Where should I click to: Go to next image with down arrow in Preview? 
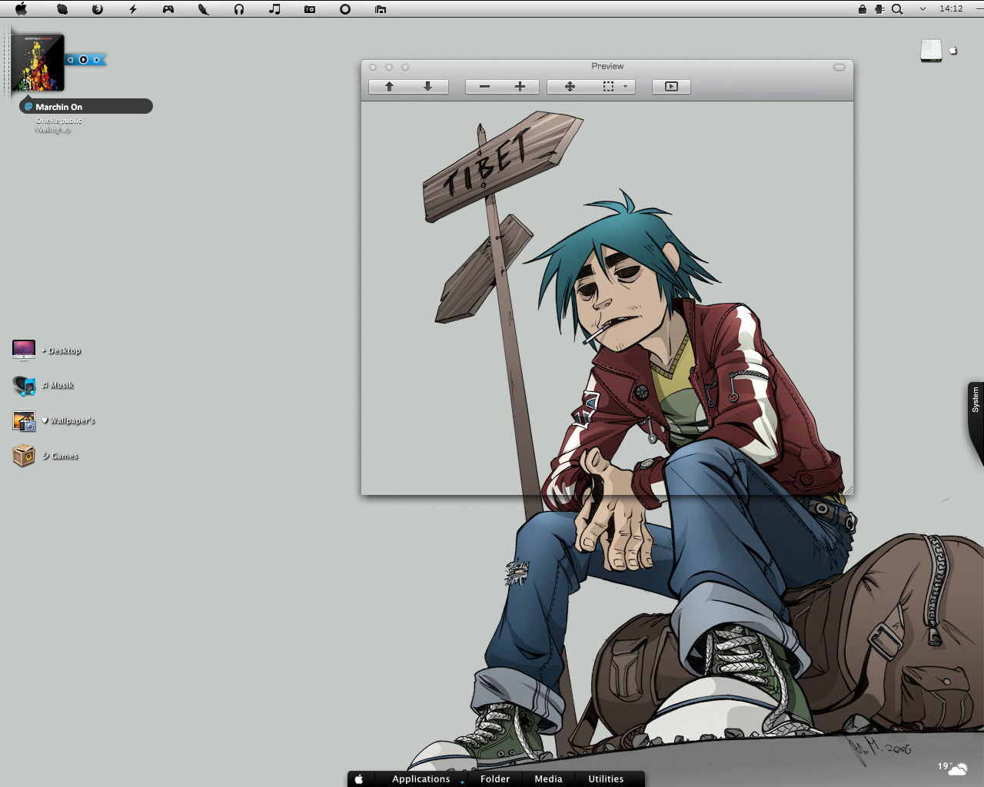[428, 86]
